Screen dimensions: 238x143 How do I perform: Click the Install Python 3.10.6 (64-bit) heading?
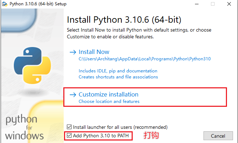124,19
